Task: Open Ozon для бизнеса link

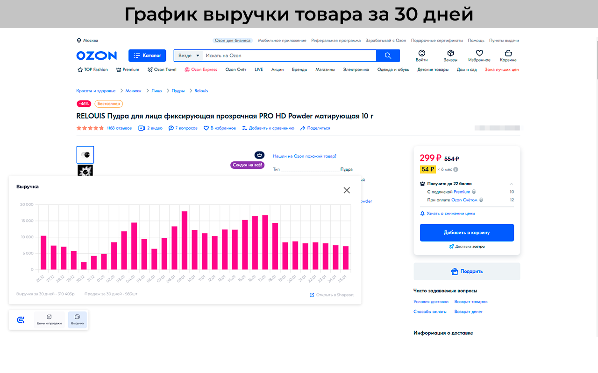Action: coord(233,41)
